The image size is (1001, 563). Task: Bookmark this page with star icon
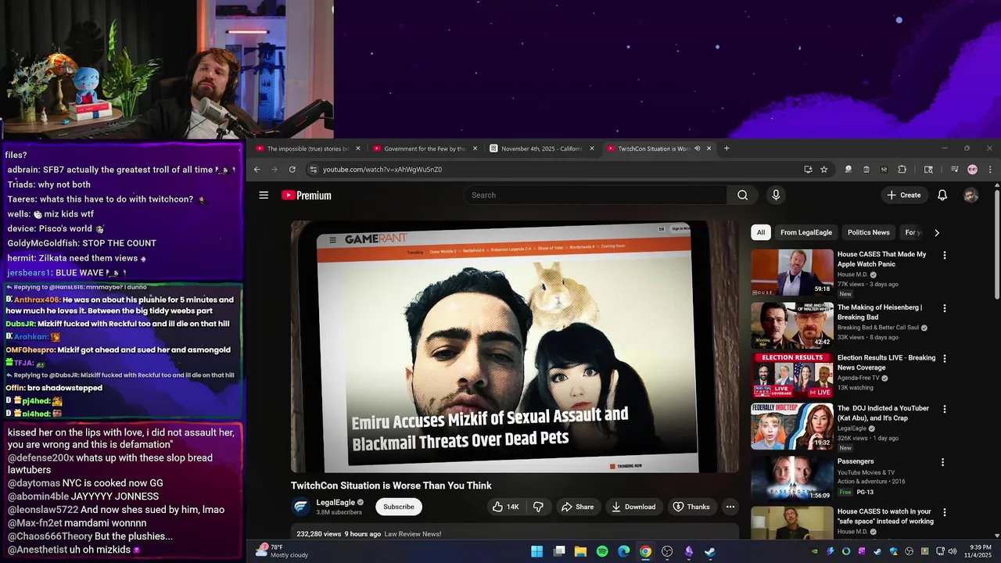[x=824, y=170]
